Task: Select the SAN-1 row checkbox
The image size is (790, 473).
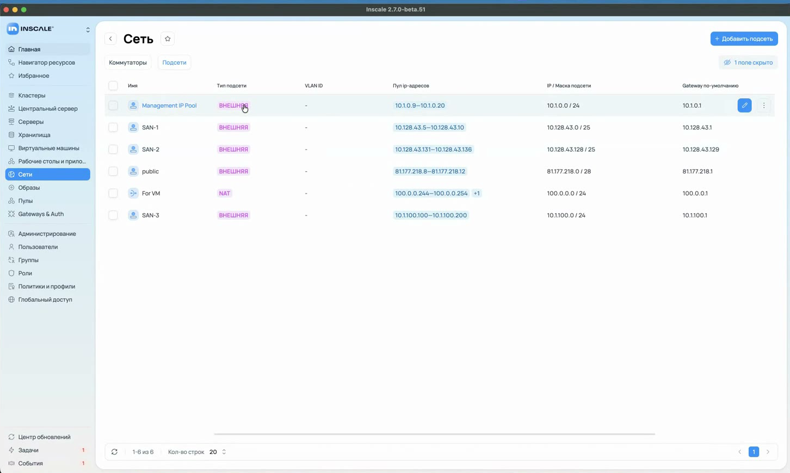Action: 113,127
